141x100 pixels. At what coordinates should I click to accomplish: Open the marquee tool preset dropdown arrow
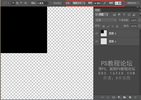8,3
